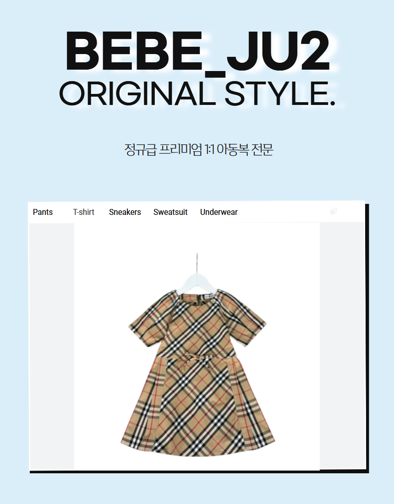
Task: Click the Korean tagline 정규급 프리미엄 1:1 아동복 전문
Action: 199,150
